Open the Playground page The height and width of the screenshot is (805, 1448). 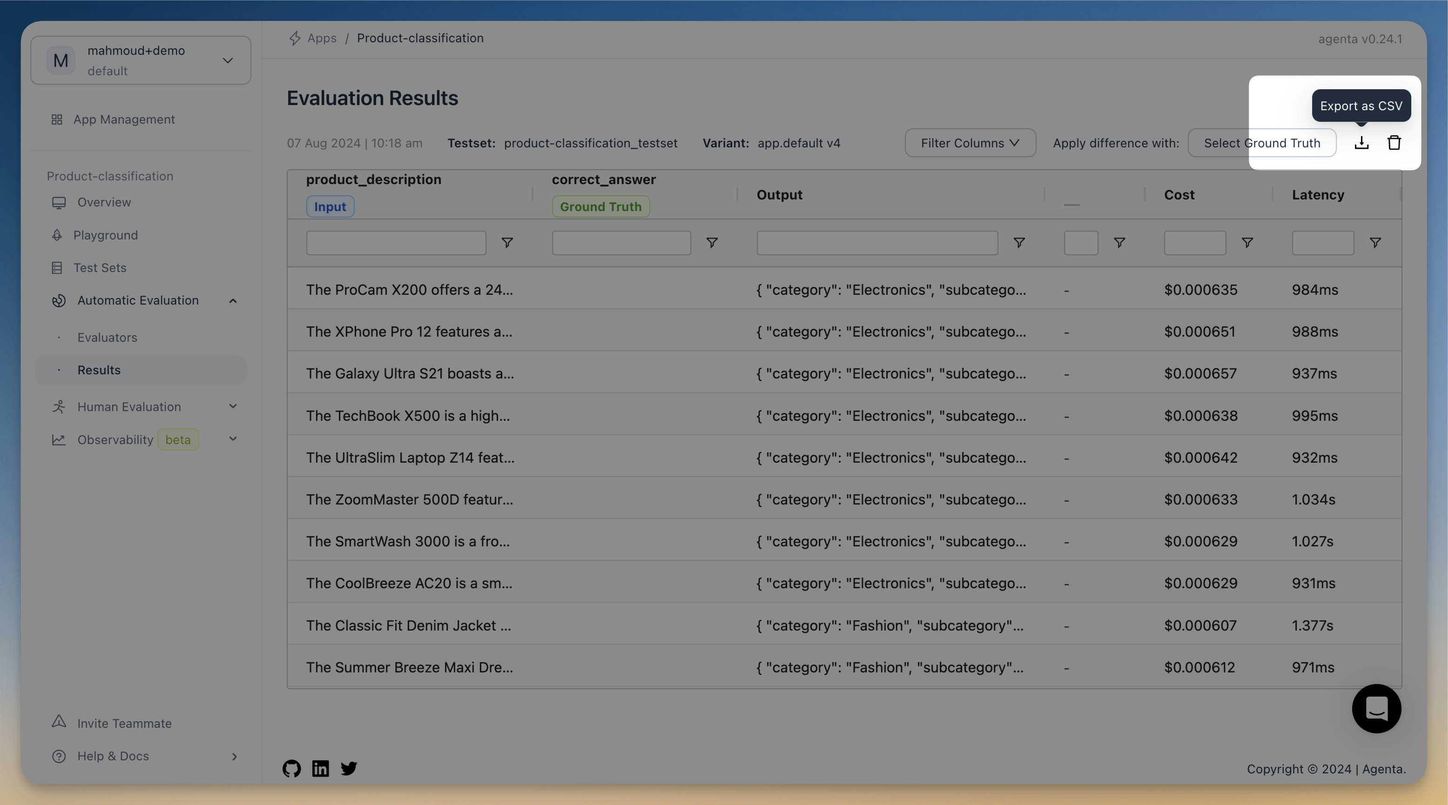coord(105,235)
